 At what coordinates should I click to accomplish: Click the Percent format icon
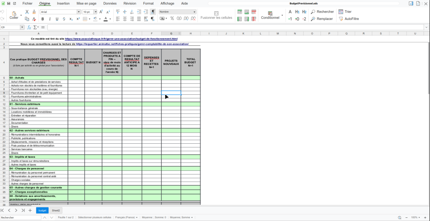[172, 18]
